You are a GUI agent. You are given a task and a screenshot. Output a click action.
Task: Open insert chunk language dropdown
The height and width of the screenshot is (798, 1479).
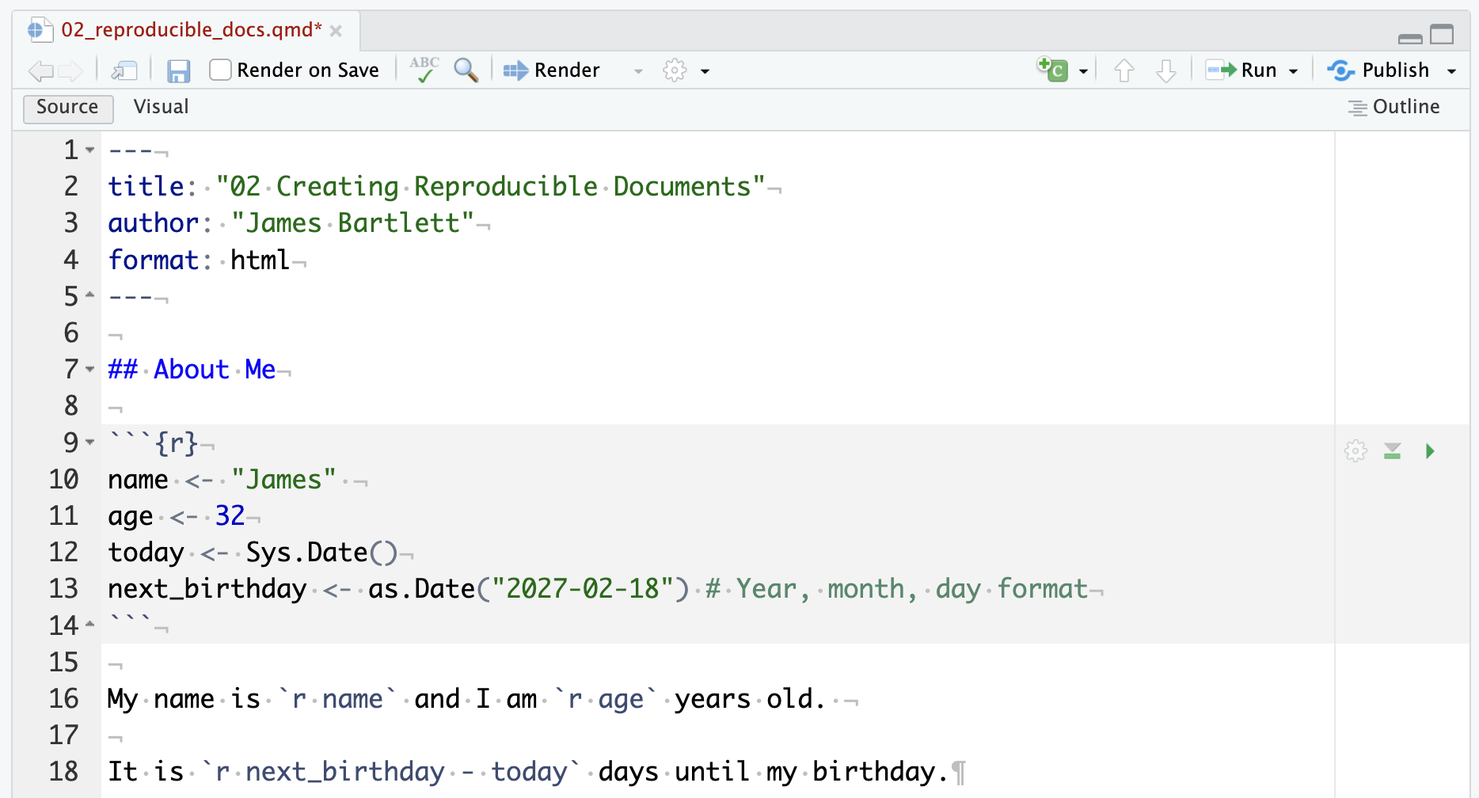click(x=1083, y=71)
